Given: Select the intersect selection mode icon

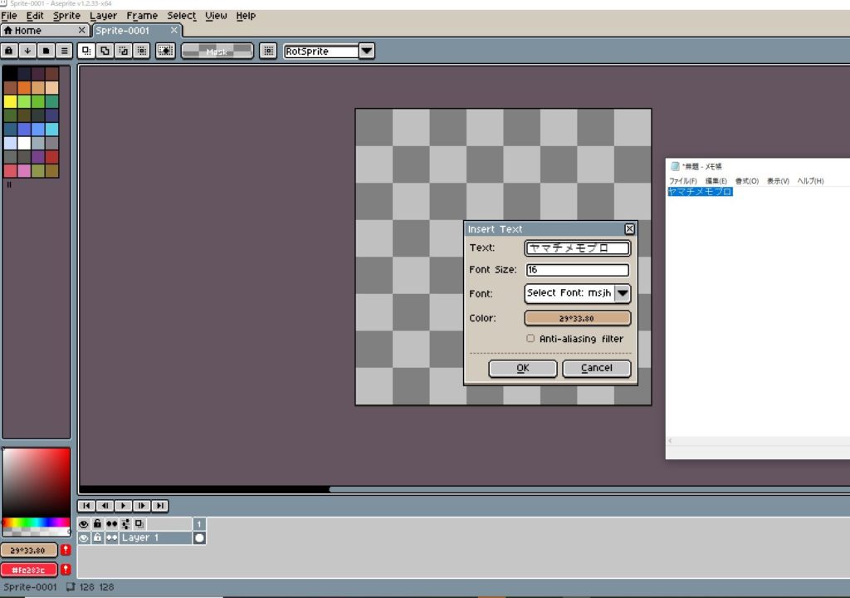Looking at the screenshot, I should [x=142, y=51].
